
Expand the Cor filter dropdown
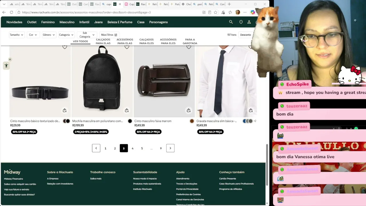point(33,35)
